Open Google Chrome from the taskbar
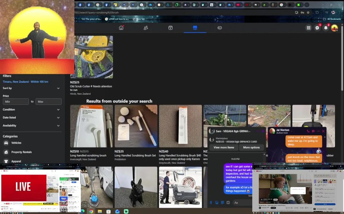Viewport: 344px width, 214px height. click(91, 211)
